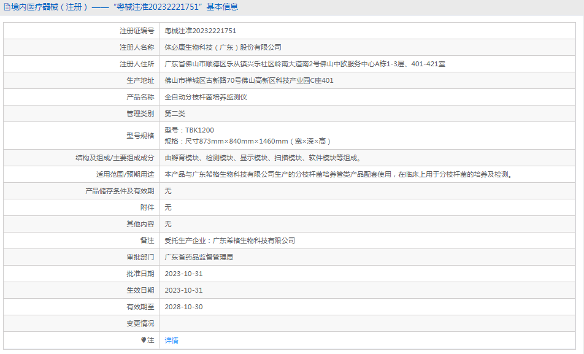Click the 产品储存条件及有效期 label

pyautogui.click(x=120, y=191)
